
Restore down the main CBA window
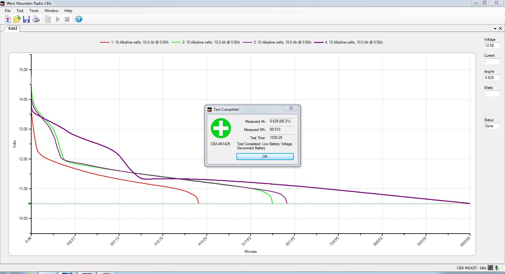(484, 3)
